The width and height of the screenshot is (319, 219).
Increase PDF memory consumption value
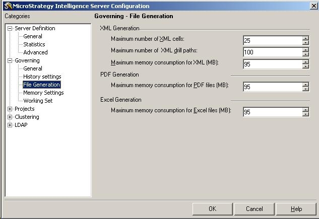point(305,85)
